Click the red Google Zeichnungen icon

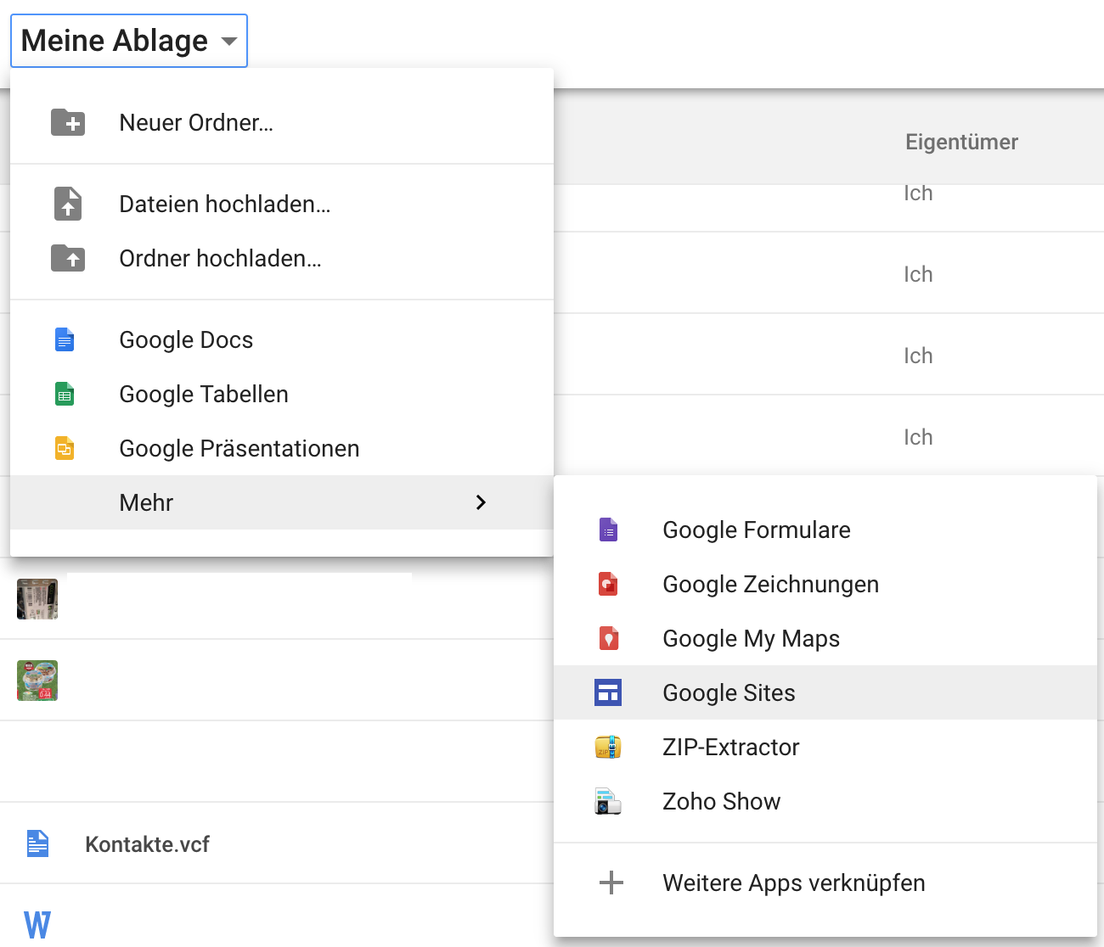click(608, 584)
